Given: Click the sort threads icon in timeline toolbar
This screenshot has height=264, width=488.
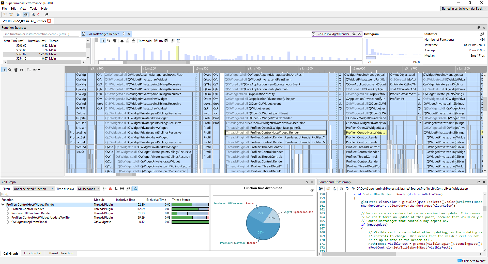Looking at the screenshot, I should (29, 70).
